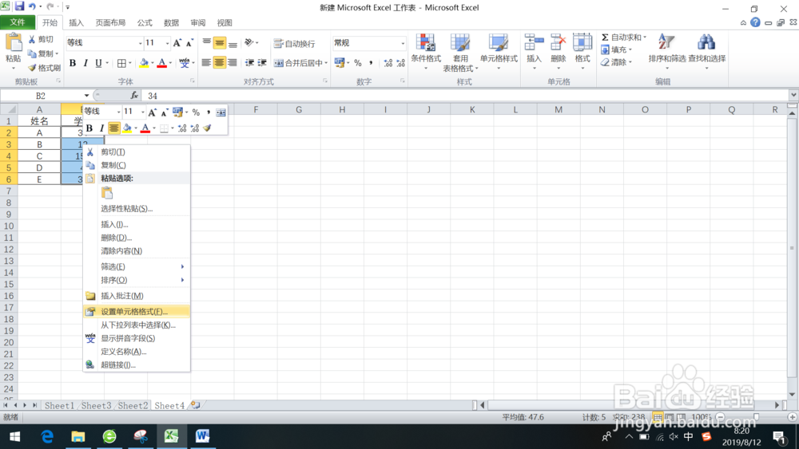Click the percent style icon in ribbon

[x=358, y=63]
